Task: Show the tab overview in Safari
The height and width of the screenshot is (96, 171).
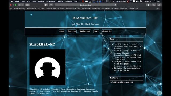Action: click(x=159, y=5)
